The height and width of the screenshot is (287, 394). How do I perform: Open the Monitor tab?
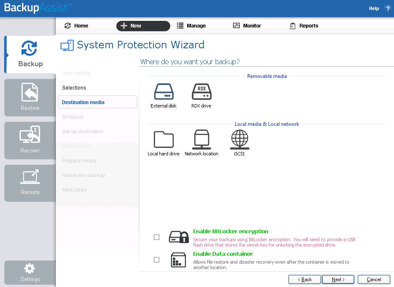[247, 25]
